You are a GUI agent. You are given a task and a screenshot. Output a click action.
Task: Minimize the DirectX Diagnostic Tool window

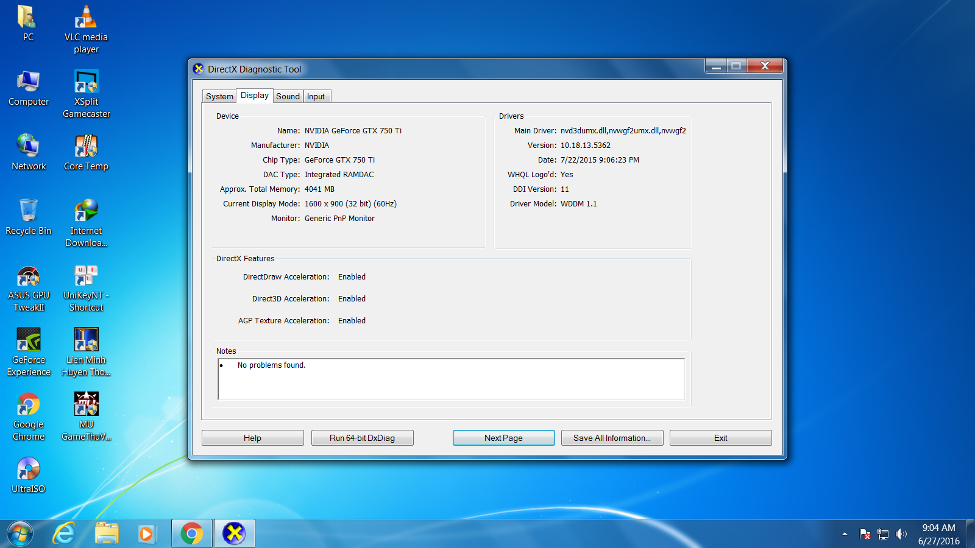pos(716,66)
